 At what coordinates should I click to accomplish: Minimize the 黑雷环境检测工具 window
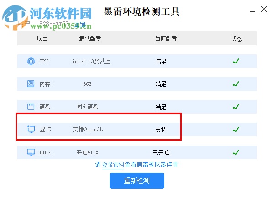[253, 12]
